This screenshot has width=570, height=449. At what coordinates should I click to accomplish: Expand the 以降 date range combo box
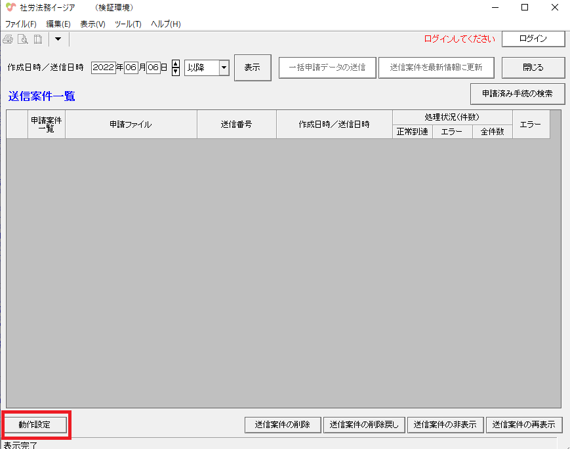(224, 68)
